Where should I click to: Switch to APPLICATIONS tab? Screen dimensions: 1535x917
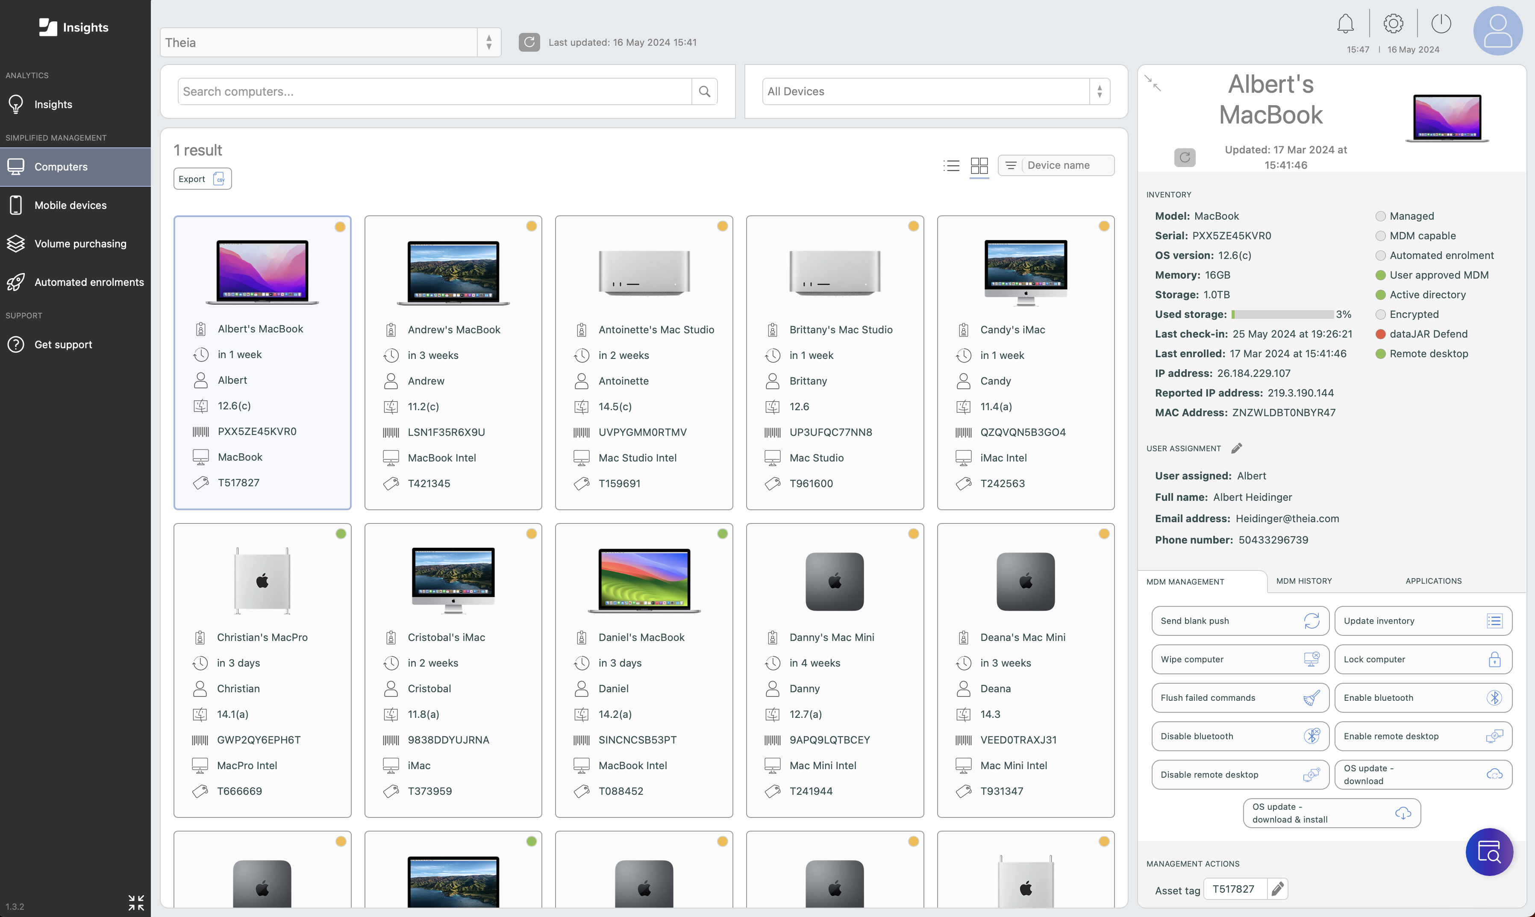tap(1433, 581)
